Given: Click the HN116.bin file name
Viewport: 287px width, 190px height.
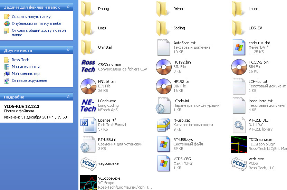Looking at the screenshot, I should click(x=107, y=82).
